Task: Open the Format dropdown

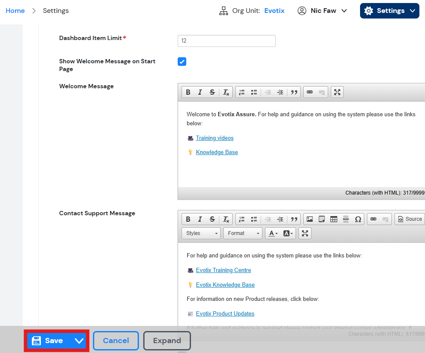Action: pyautogui.click(x=243, y=233)
